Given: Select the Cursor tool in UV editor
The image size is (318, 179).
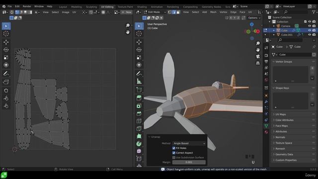Looking at the screenshot, I should pyautogui.click(x=6, y=34).
